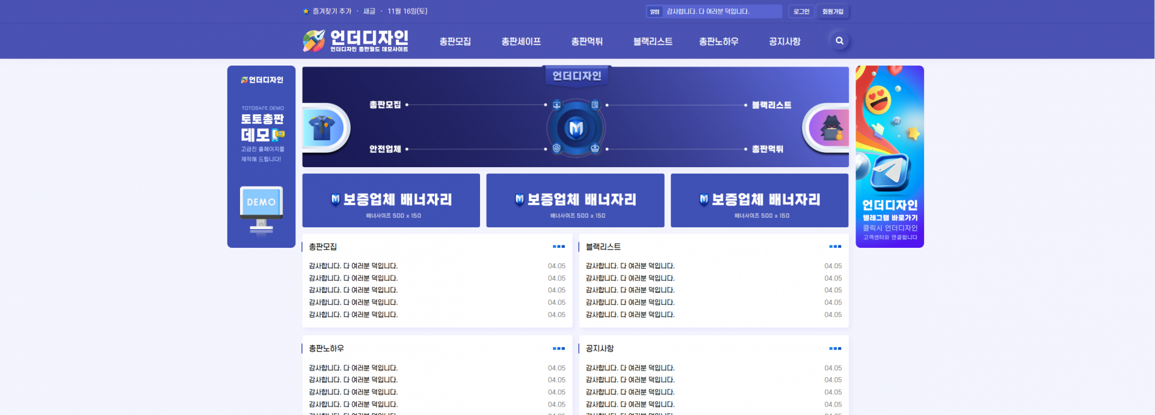Click the 즐겨찾기 추가 star icon
The image size is (1155, 415).
coord(306,11)
